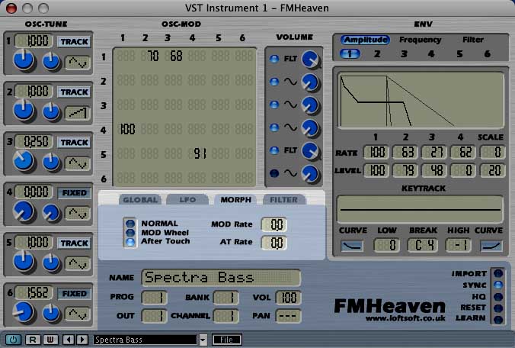Select oscillator 4 waveform icon

[77, 213]
